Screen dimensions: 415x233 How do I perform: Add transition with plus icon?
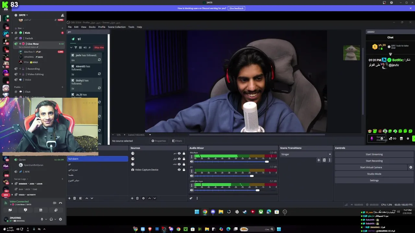[319, 160]
